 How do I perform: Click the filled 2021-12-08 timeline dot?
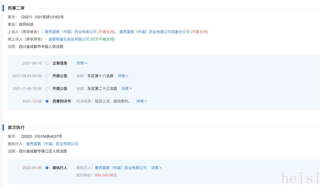pos(47,101)
